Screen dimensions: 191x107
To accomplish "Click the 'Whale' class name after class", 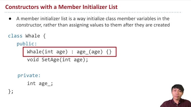I will [33, 36].
